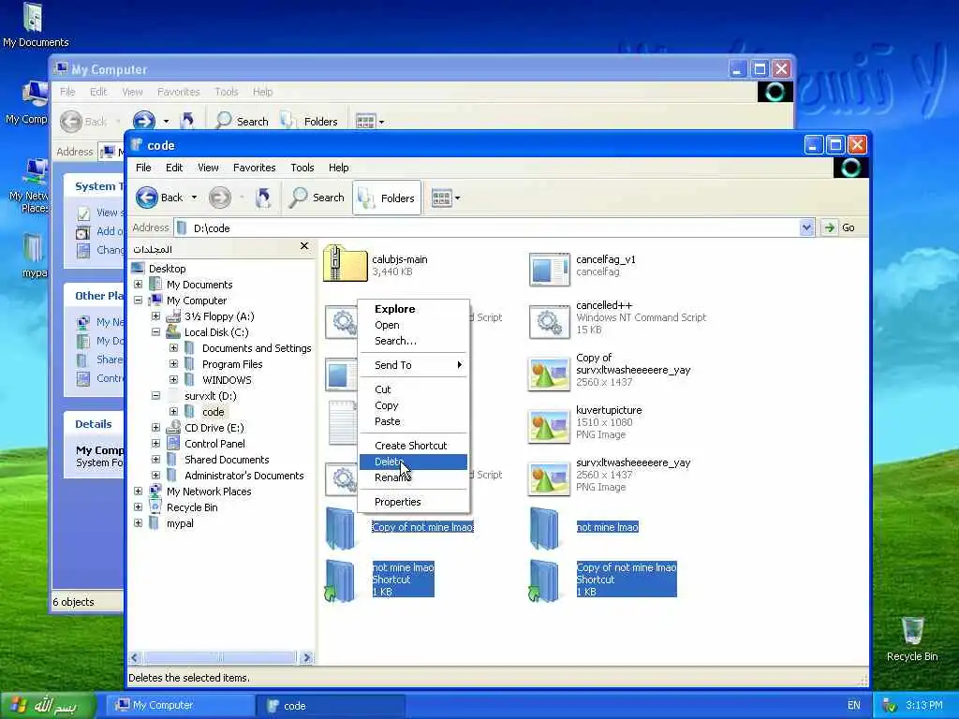This screenshot has width=959, height=719.
Task: Expand the CD Drive (E:) tree node
Action: pyautogui.click(x=156, y=427)
